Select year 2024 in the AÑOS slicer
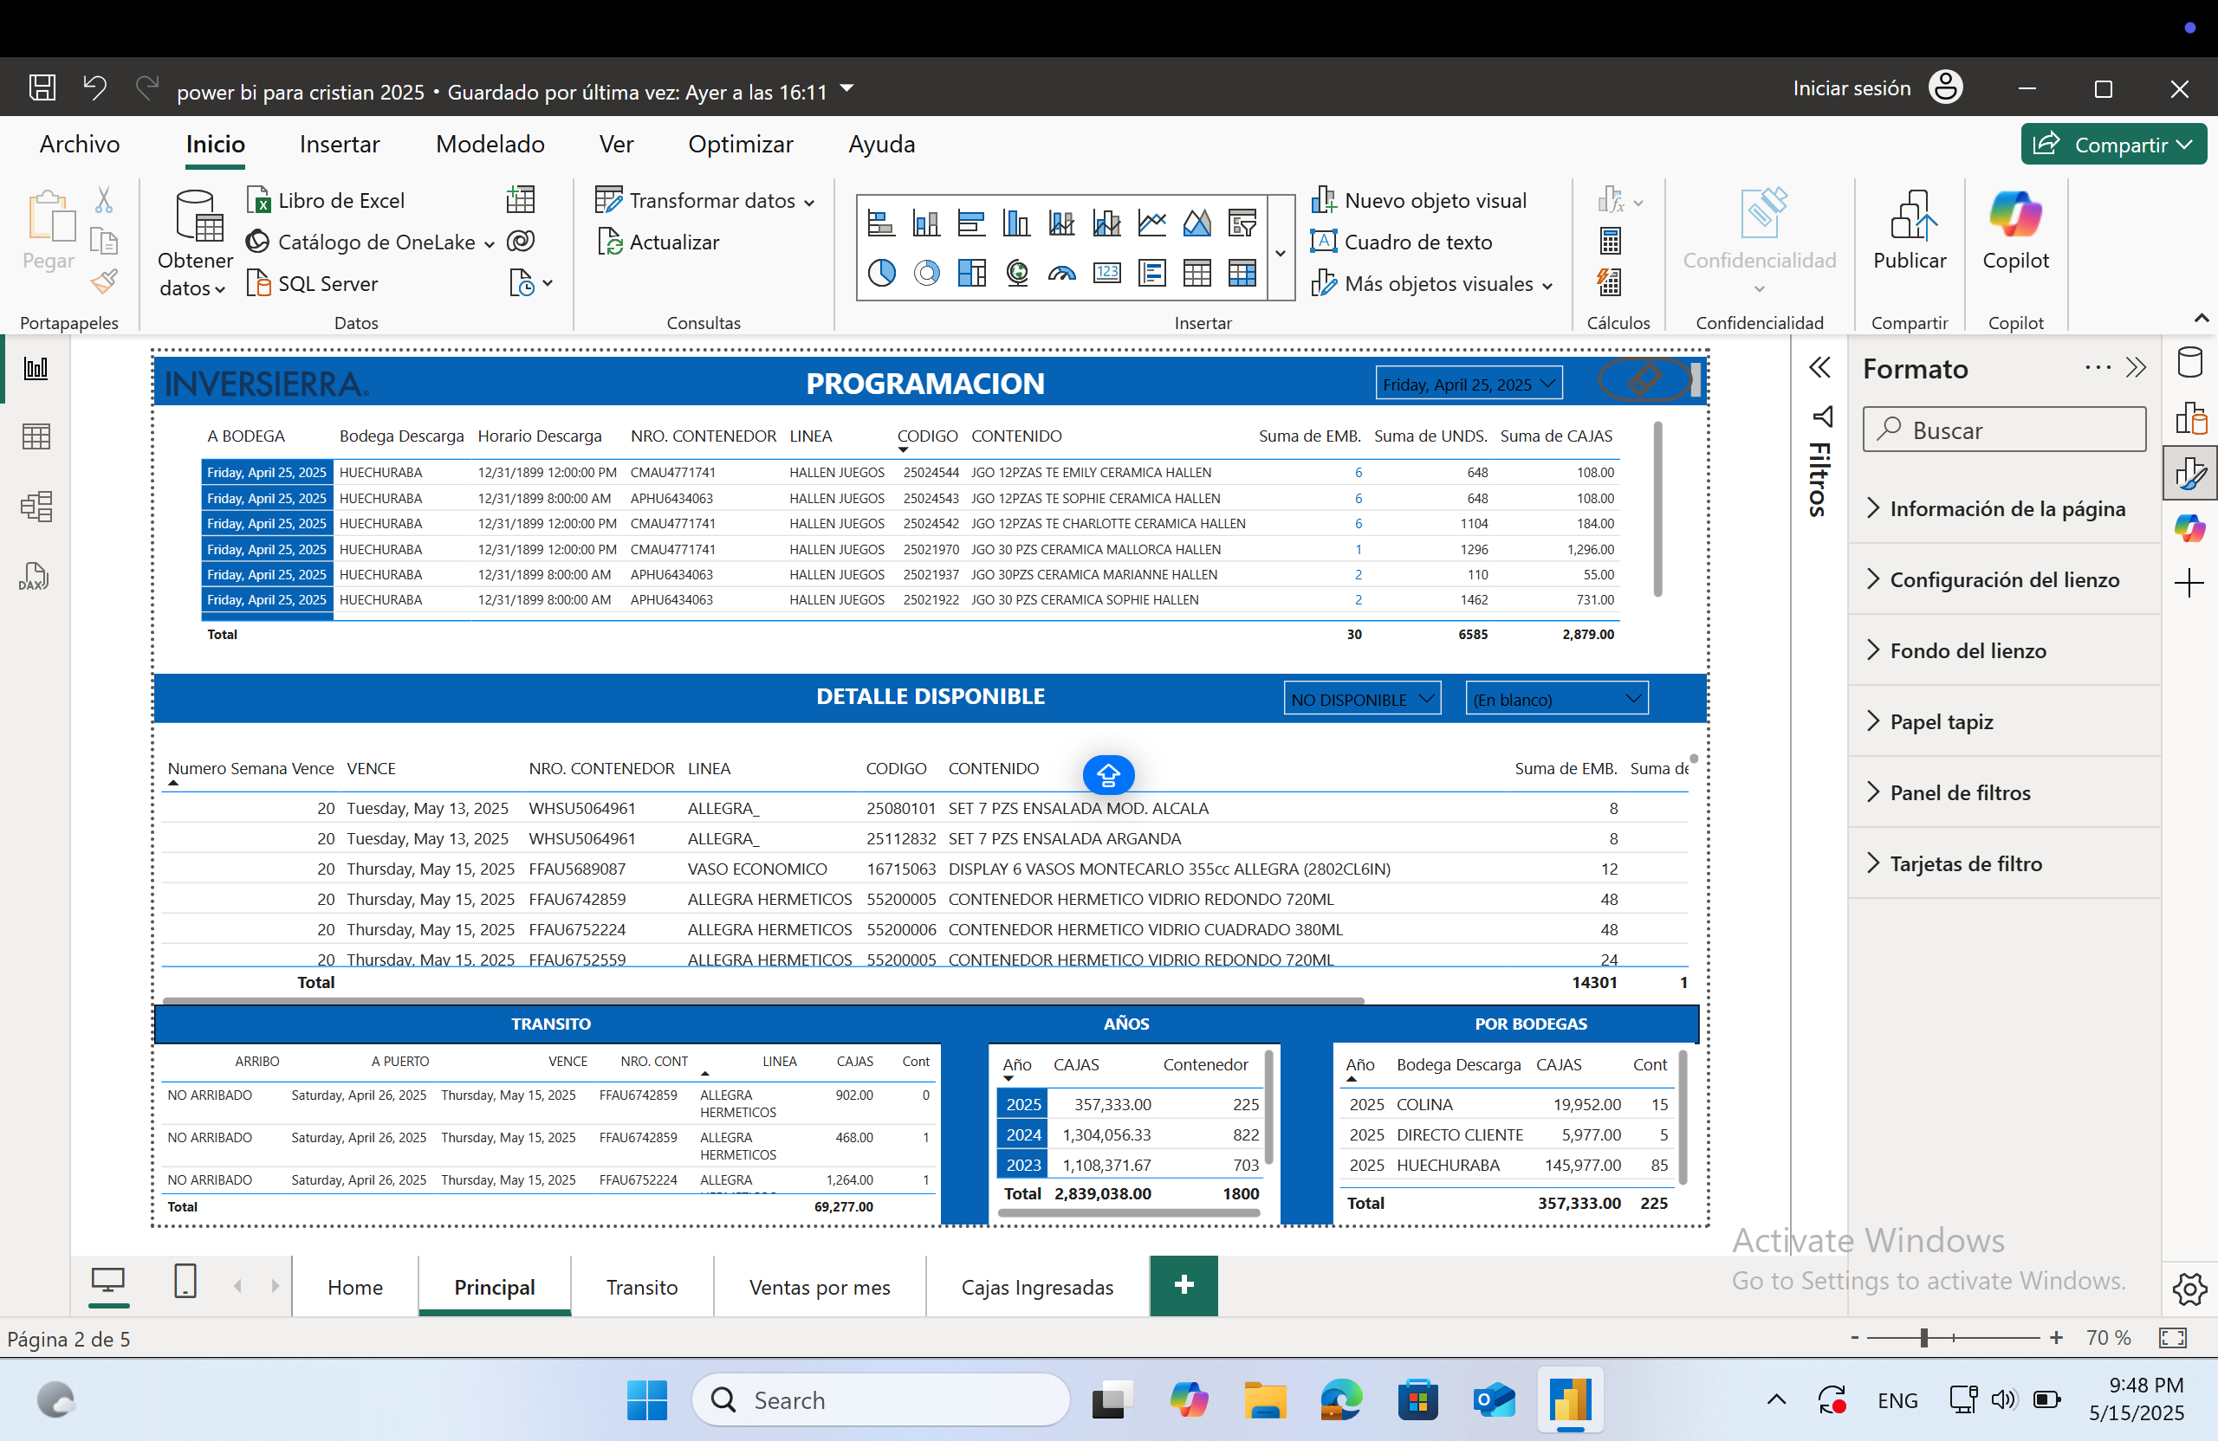 point(1021,1134)
